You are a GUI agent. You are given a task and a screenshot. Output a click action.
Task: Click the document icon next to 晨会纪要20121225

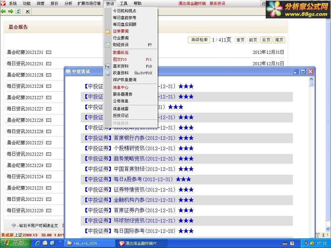click(48, 142)
